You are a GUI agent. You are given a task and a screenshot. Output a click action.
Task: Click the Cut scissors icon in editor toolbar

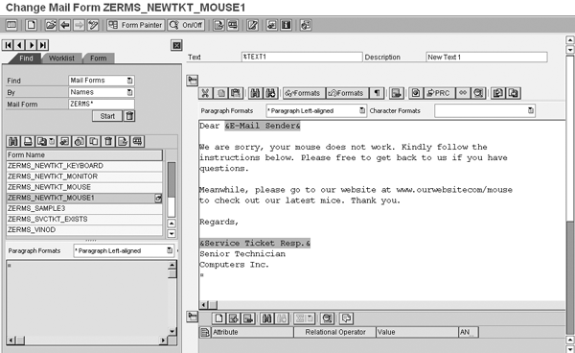[x=205, y=93]
